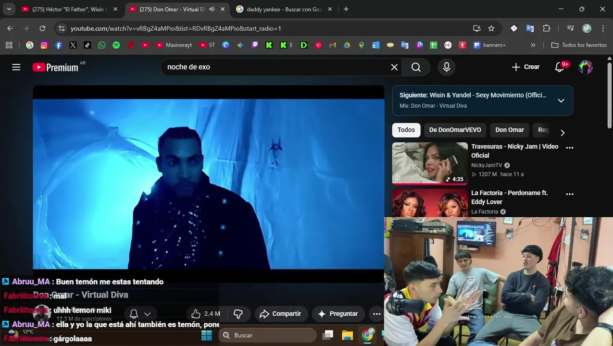Viewport: 613px width, 346px height.
Task: Open Chrome extensions puzzle icon
Action: (x=547, y=28)
